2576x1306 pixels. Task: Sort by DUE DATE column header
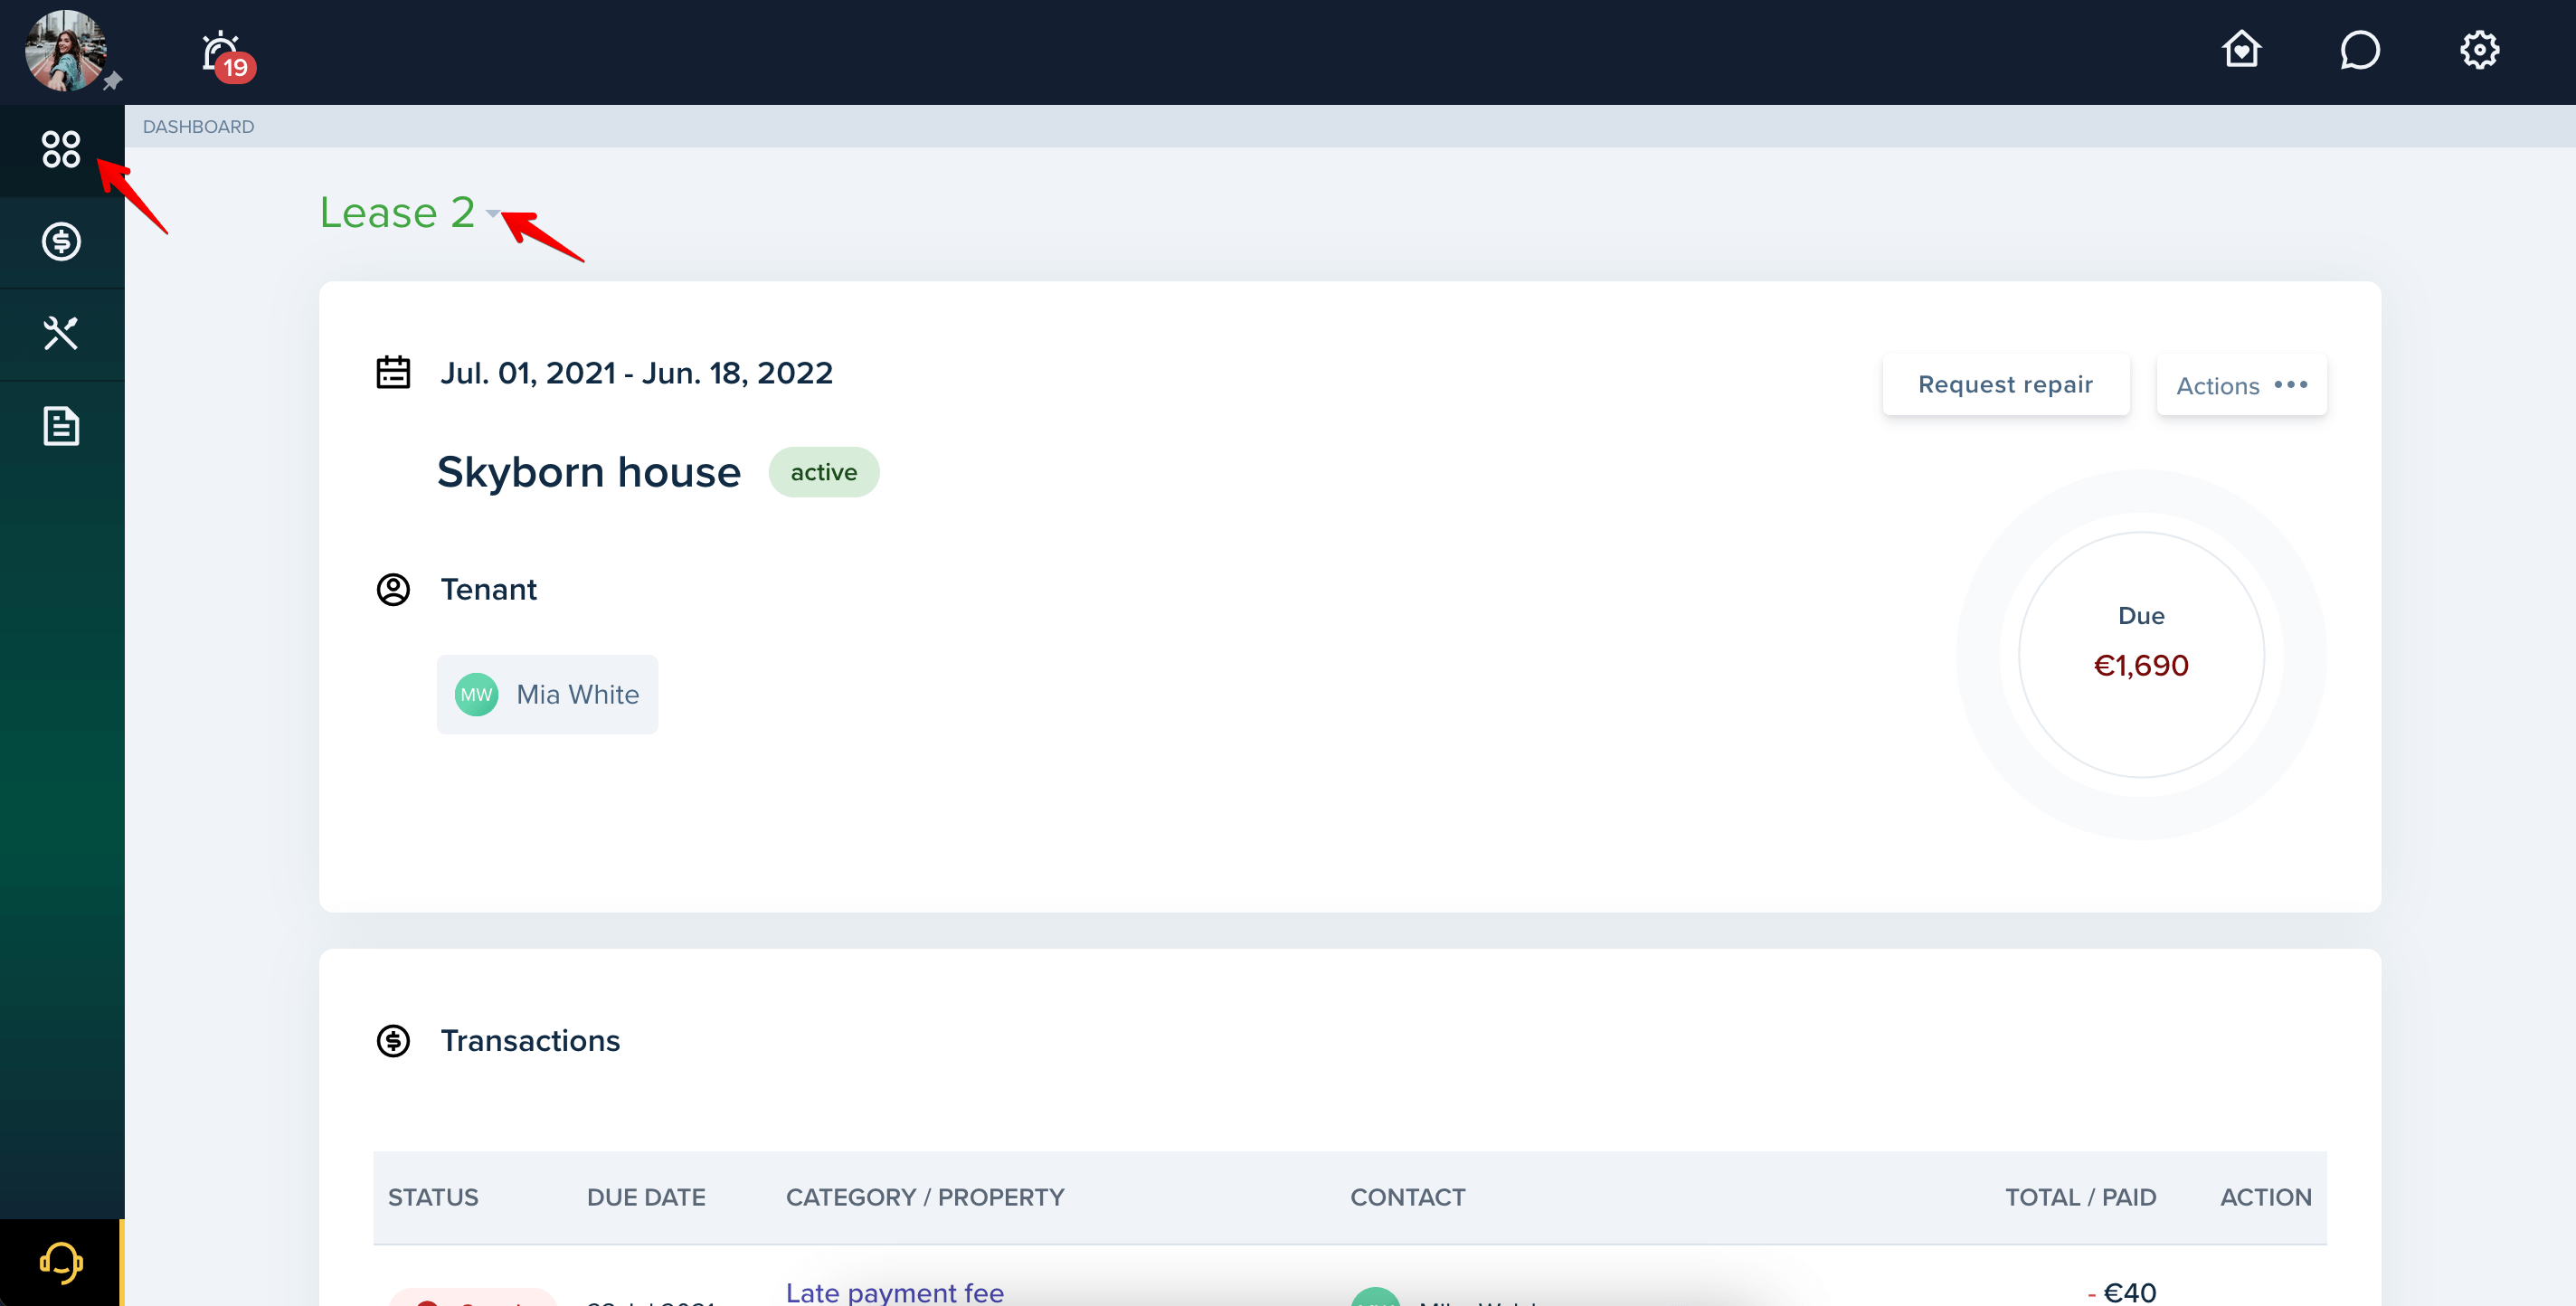[x=646, y=1197]
